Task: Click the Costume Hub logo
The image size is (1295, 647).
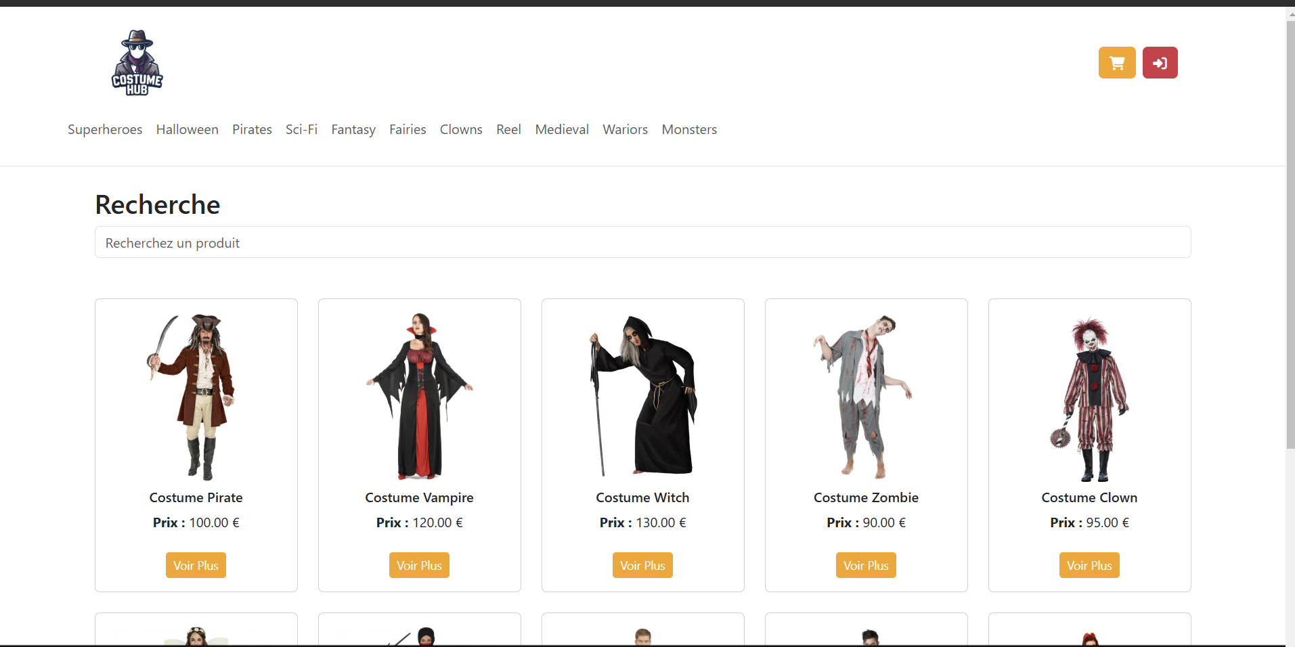Action: coord(137,63)
